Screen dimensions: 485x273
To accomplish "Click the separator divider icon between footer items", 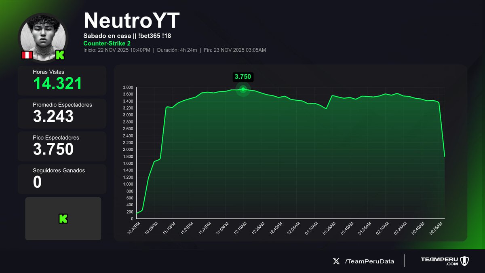I will [405, 261].
